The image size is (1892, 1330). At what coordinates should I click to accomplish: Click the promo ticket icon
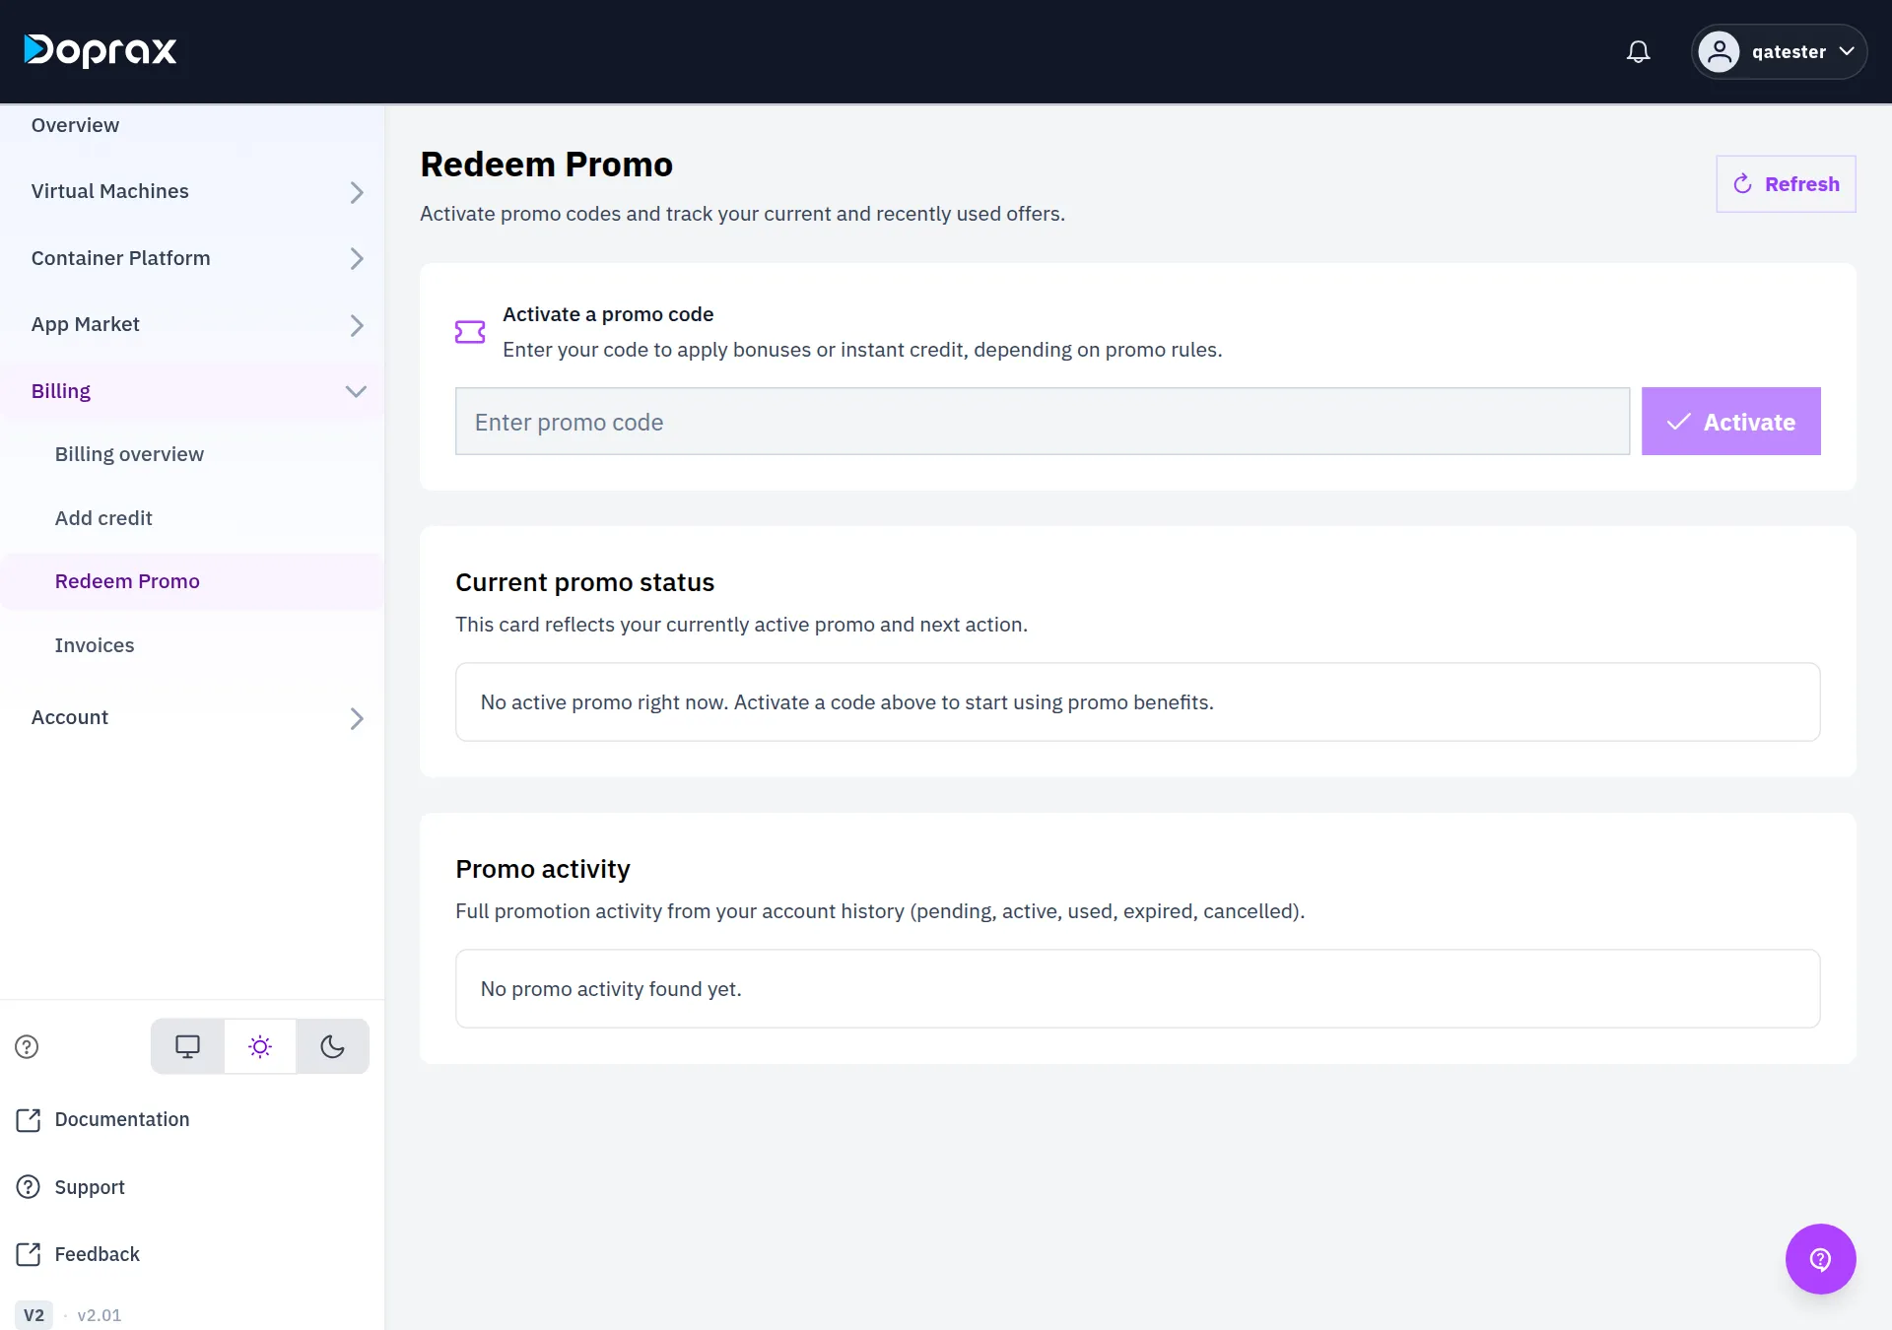[x=470, y=332]
